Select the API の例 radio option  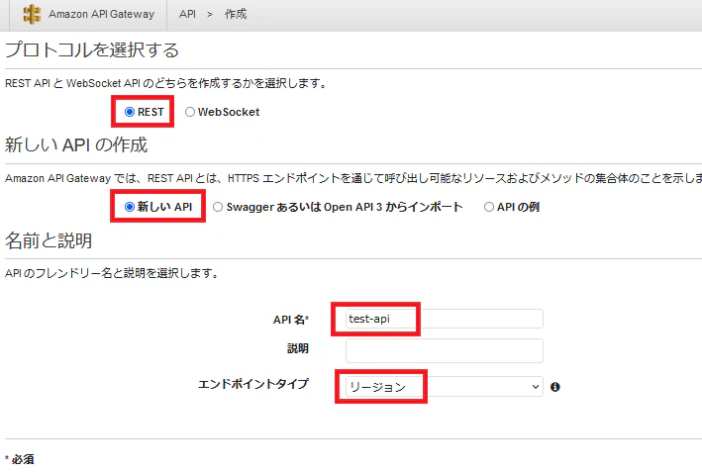[x=489, y=207]
